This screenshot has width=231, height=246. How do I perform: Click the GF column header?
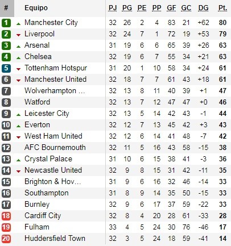click(171, 8)
